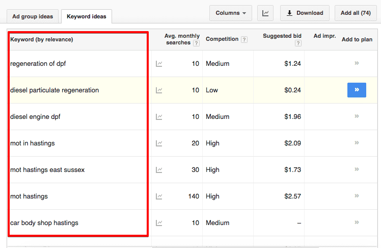Switch to the Ad group ideas tab
Image resolution: width=381 pixels, height=248 pixels.
click(x=33, y=16)
